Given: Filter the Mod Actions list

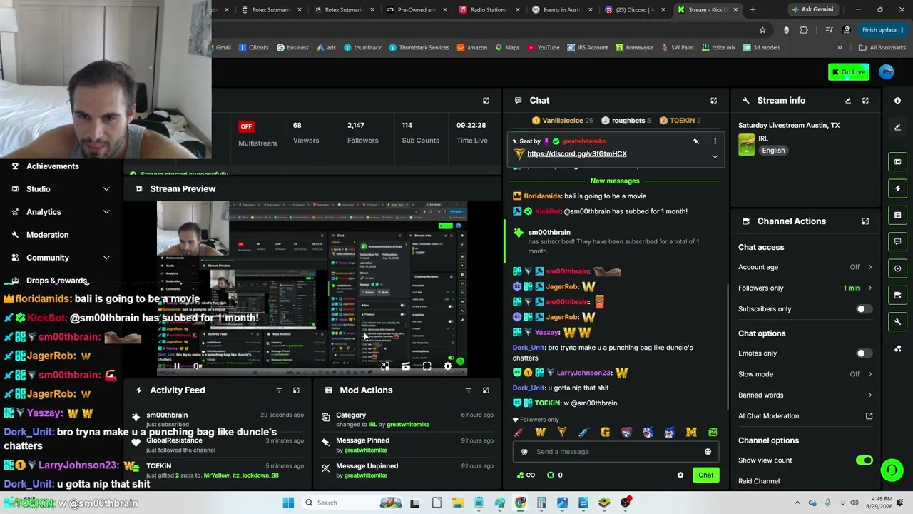Looking at the screenshot, I should coord(469,390).
